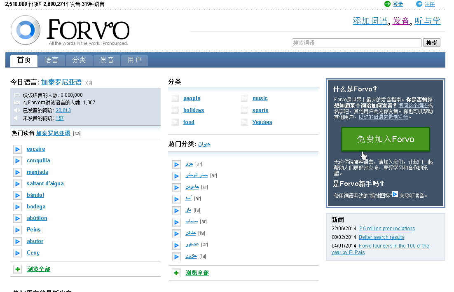454x292 pixels.
Task: Click 浏览全部 under the Catalan word list
Action: point(38,269)
